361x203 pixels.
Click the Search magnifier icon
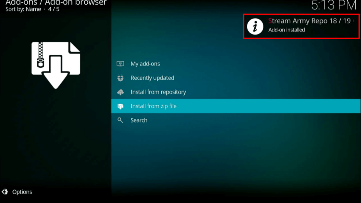pyautogui.click(x=120, y=120)
